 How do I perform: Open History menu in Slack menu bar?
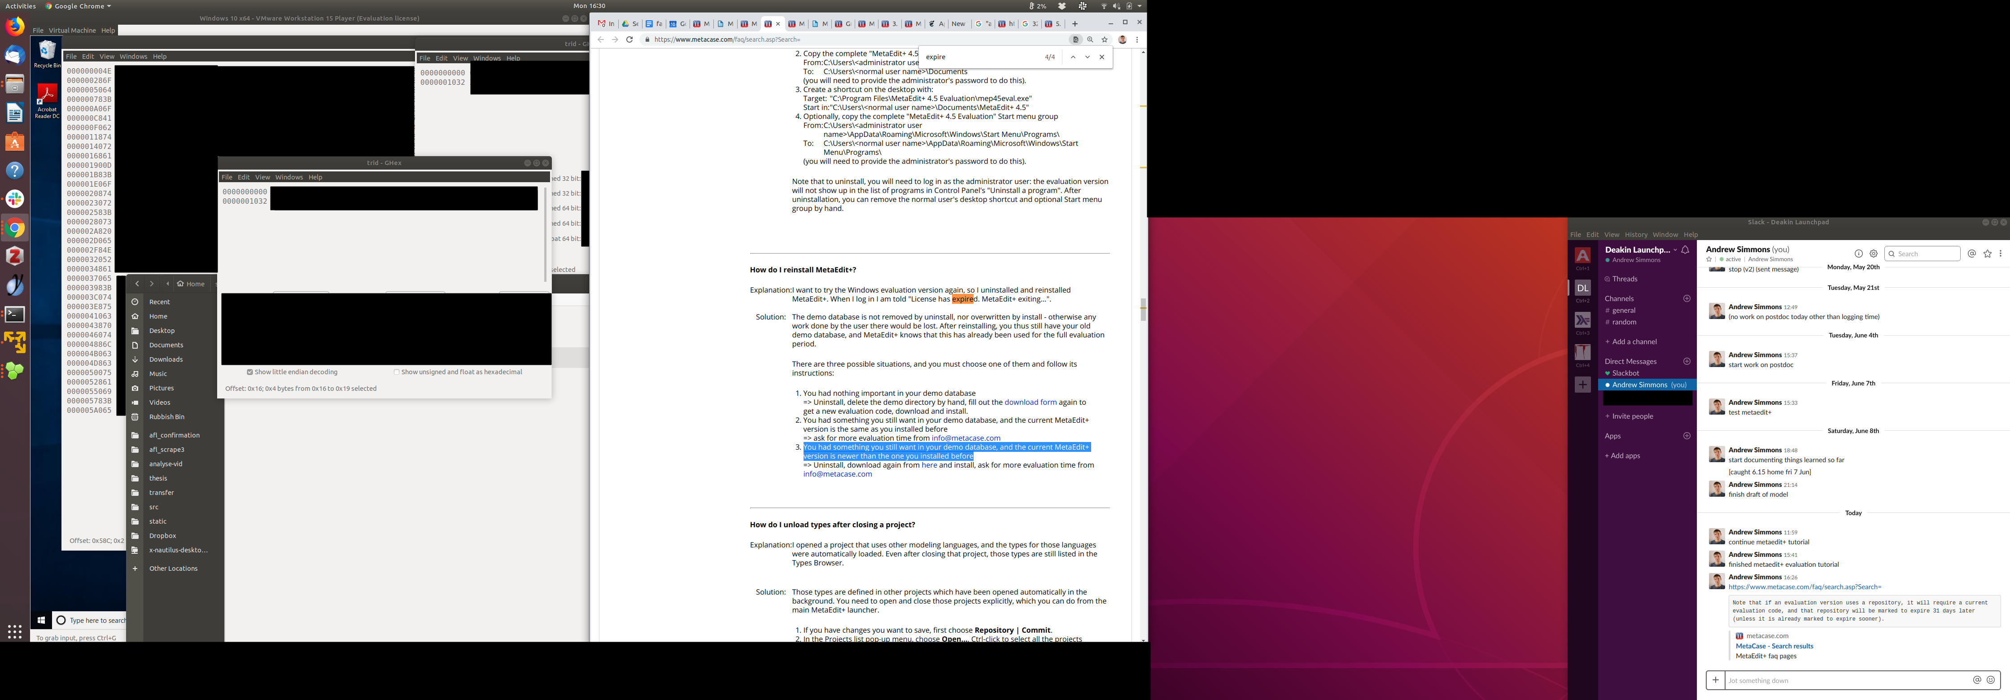1635,235
